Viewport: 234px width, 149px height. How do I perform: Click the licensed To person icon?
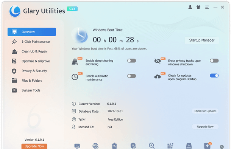73,127
